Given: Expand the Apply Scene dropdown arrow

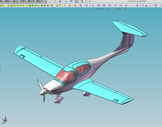Looking at the screenshot, I should pyautogui.click(x=122, y=9).
